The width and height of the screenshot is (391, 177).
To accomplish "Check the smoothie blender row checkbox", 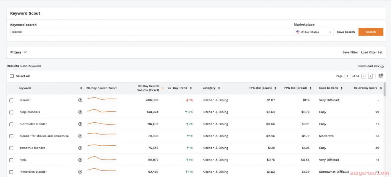I will pos(11,148).
